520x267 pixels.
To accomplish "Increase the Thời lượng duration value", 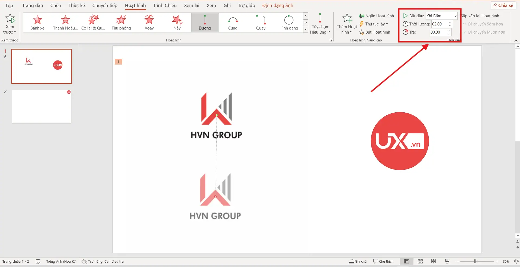I will pos(450,22).
